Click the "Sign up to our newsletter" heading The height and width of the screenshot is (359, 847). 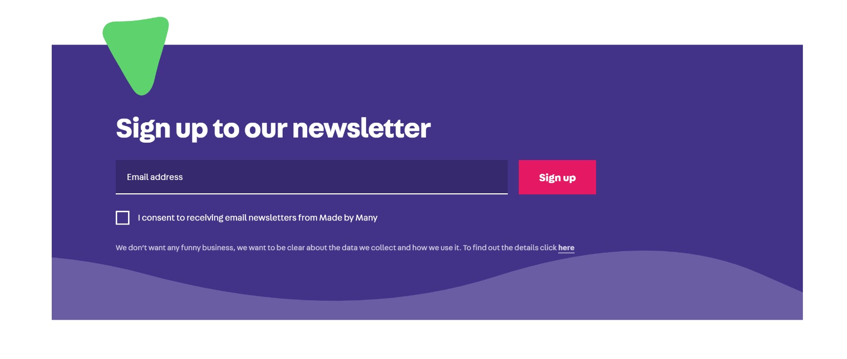tap(273, 128)
